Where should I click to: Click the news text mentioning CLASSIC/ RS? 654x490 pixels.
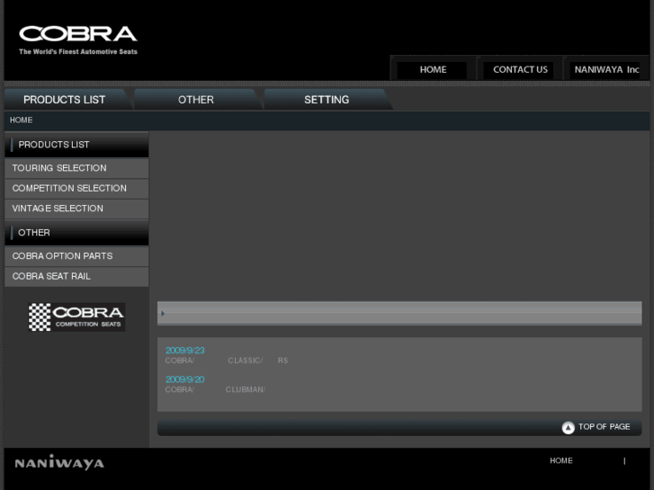tap(227, 361)
